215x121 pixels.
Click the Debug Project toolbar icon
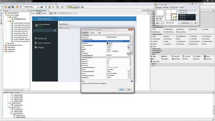[57, 7]
